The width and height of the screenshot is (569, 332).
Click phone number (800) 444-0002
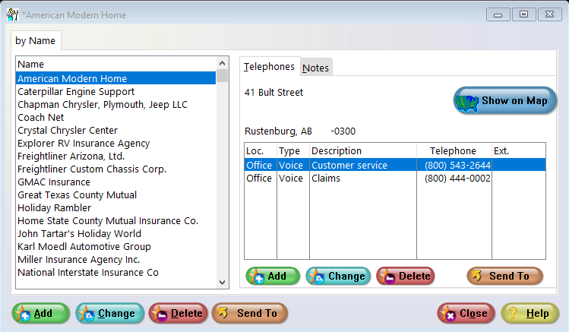pos(457,178)
